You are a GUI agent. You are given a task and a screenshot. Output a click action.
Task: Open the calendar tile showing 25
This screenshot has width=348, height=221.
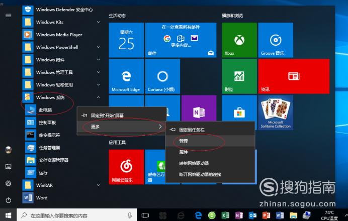(x=126, y=40)
